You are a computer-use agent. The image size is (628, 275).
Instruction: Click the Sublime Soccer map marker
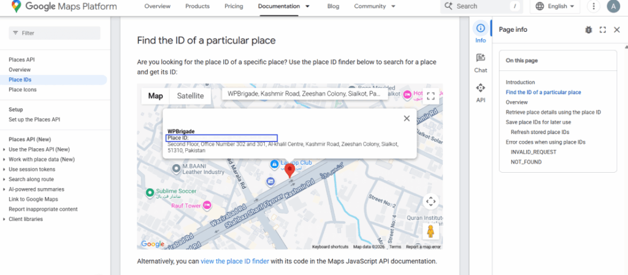(150, 193)
